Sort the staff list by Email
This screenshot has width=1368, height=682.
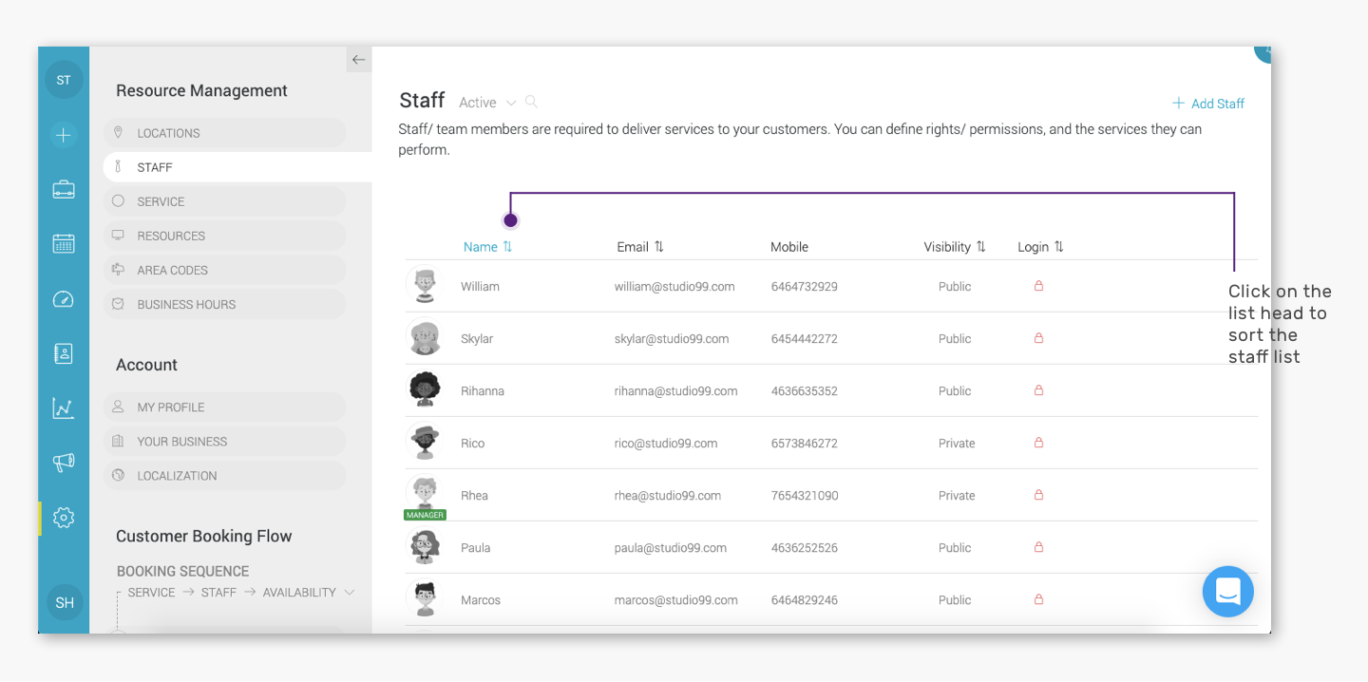(640, 247)
